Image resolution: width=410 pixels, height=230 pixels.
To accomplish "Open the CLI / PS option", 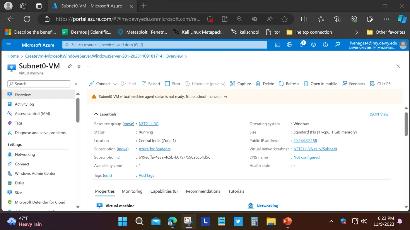I will pos(380,84).
